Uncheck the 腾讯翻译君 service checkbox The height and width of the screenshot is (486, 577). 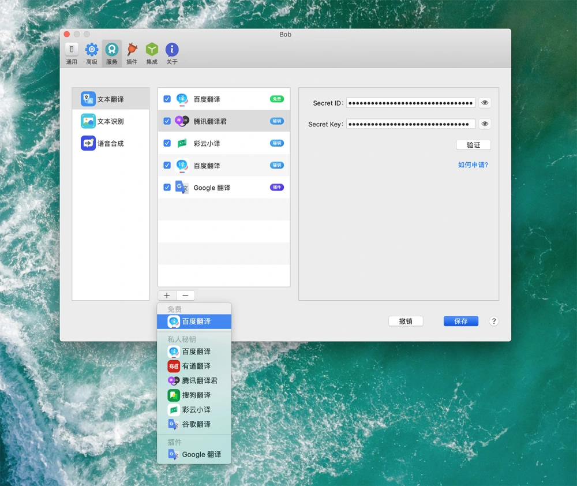click(167, 121)
